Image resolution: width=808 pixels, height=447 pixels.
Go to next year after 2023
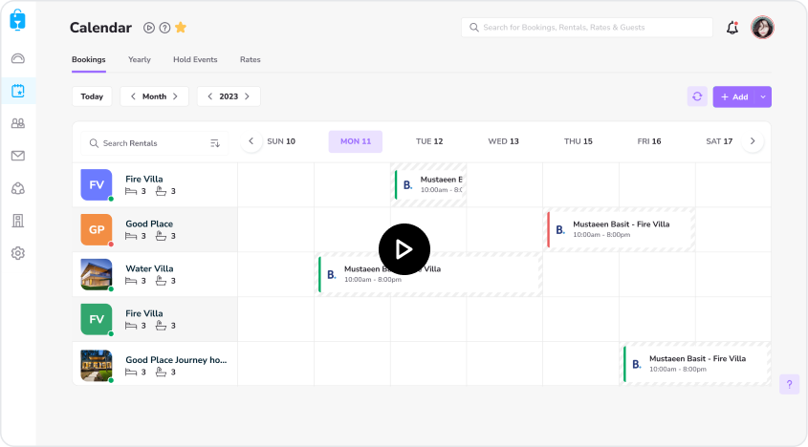247,96
